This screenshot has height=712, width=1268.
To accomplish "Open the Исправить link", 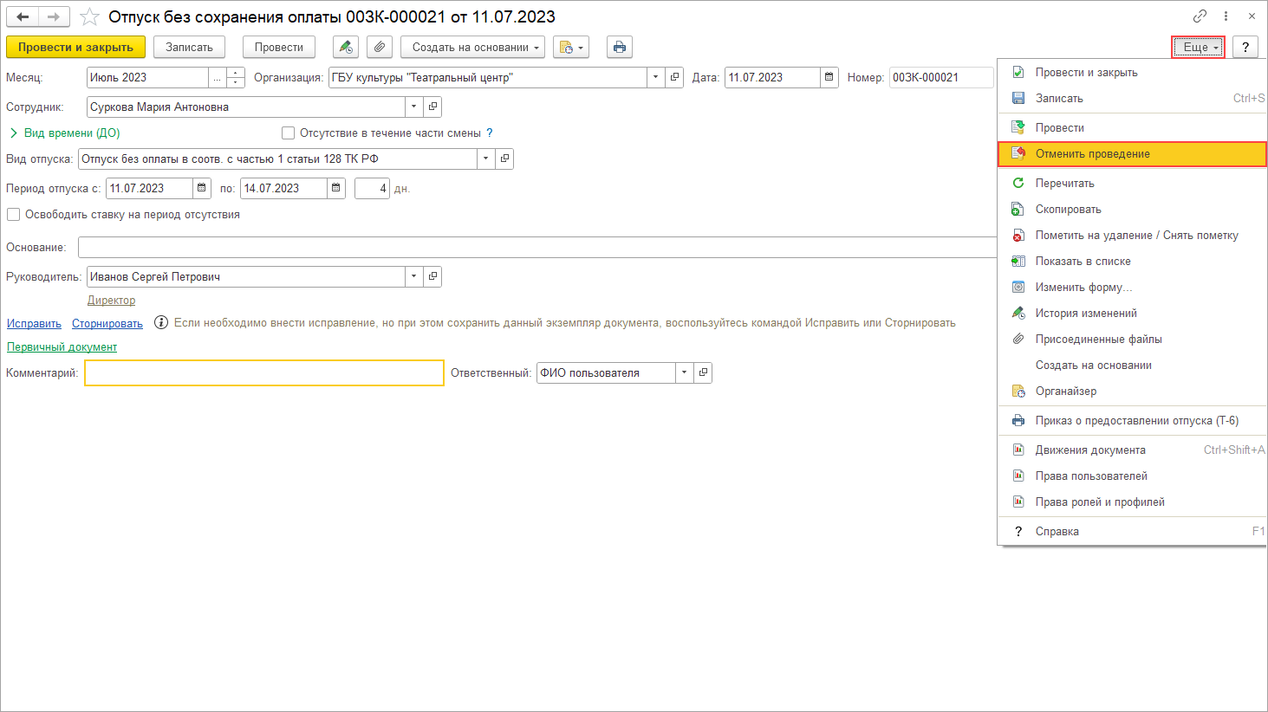I will tap(34, 323).
